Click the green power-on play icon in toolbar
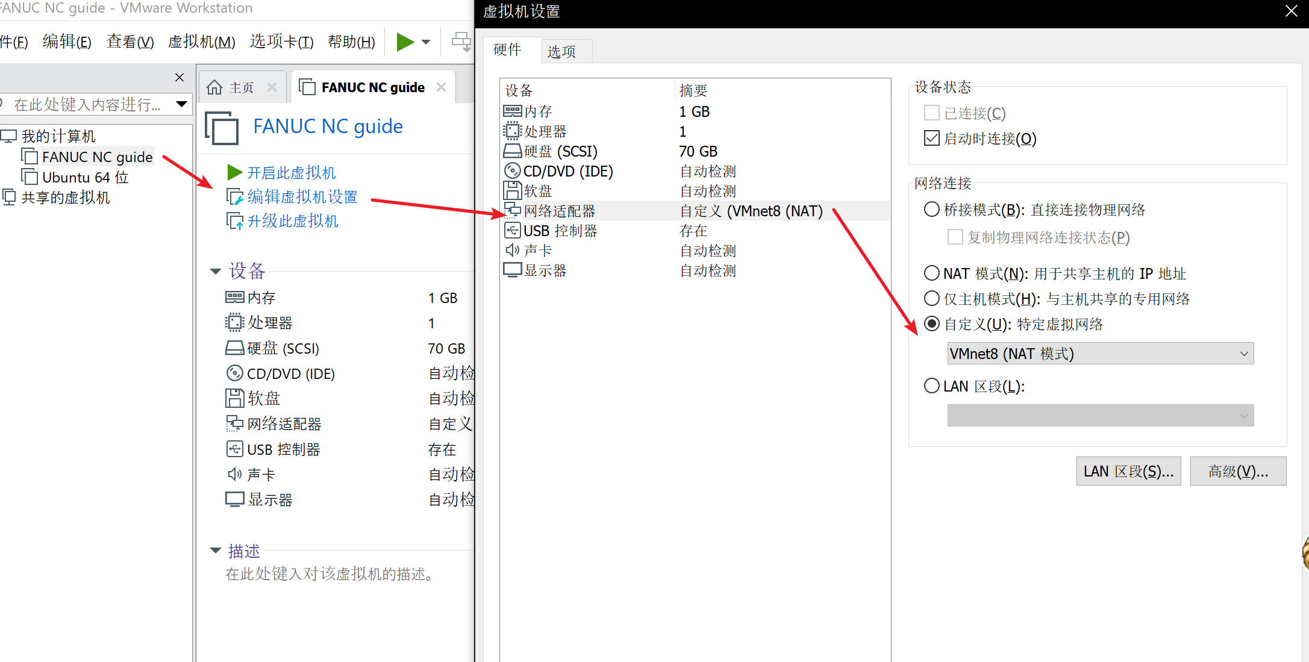This screenshot has width=1309, height=662. (x=405, y=42)
